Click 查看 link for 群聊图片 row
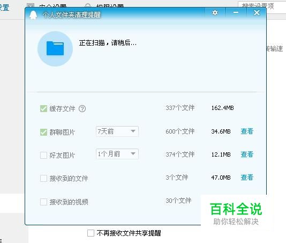 (x=247, y=131)
